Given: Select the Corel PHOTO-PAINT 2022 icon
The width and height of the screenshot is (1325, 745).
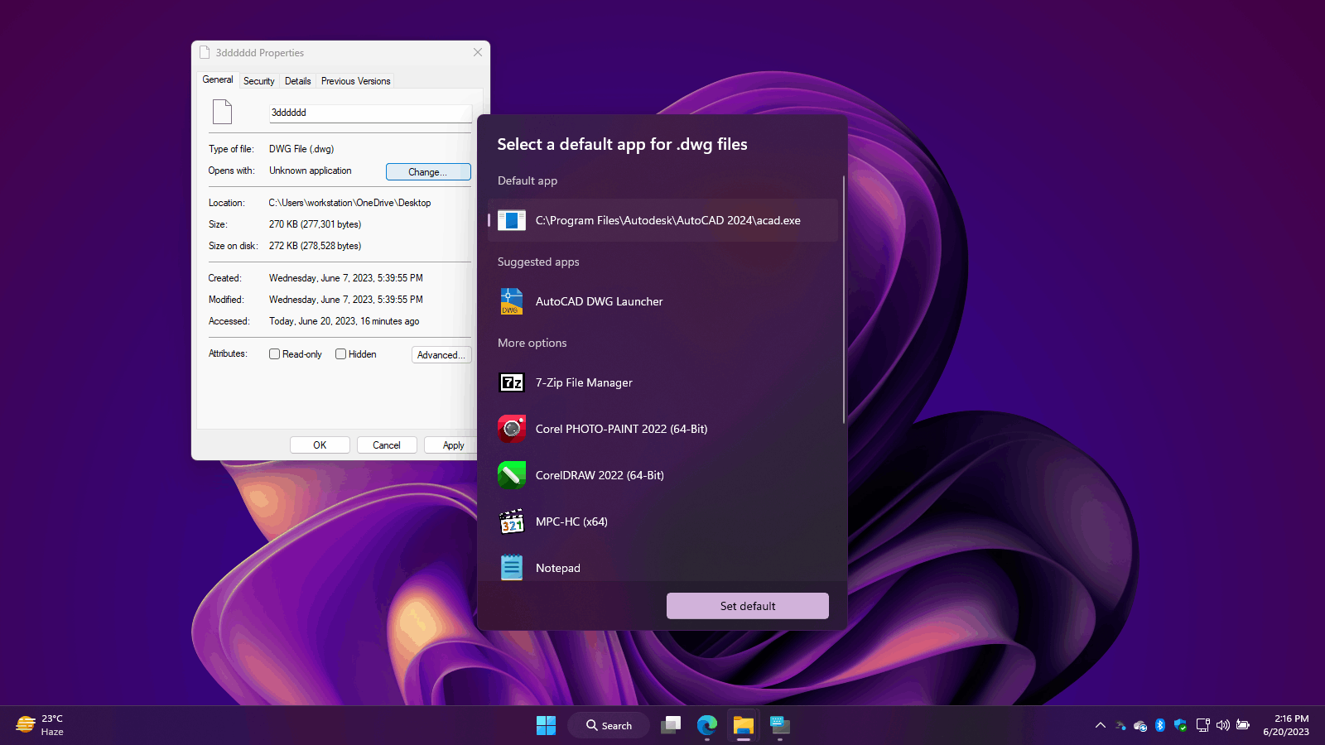Looking at the screenshot, I should [512, 429].
